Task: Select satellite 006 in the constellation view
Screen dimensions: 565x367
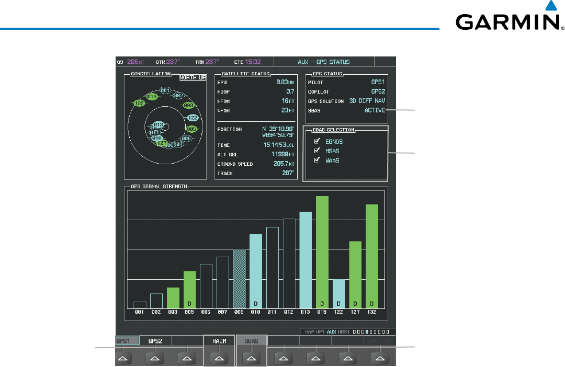Action: point(186,139)
